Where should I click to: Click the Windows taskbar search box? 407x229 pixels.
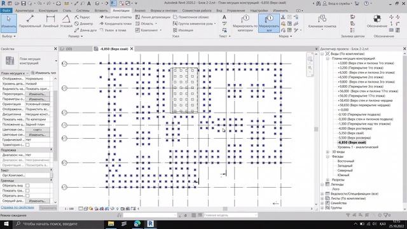point(58,223)
